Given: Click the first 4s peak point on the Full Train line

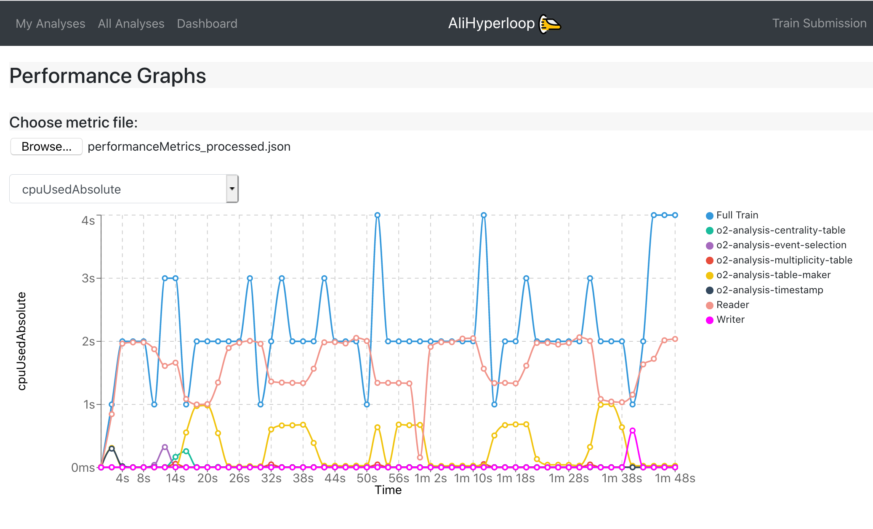Looking at the screenshot, I should point(378,215).
